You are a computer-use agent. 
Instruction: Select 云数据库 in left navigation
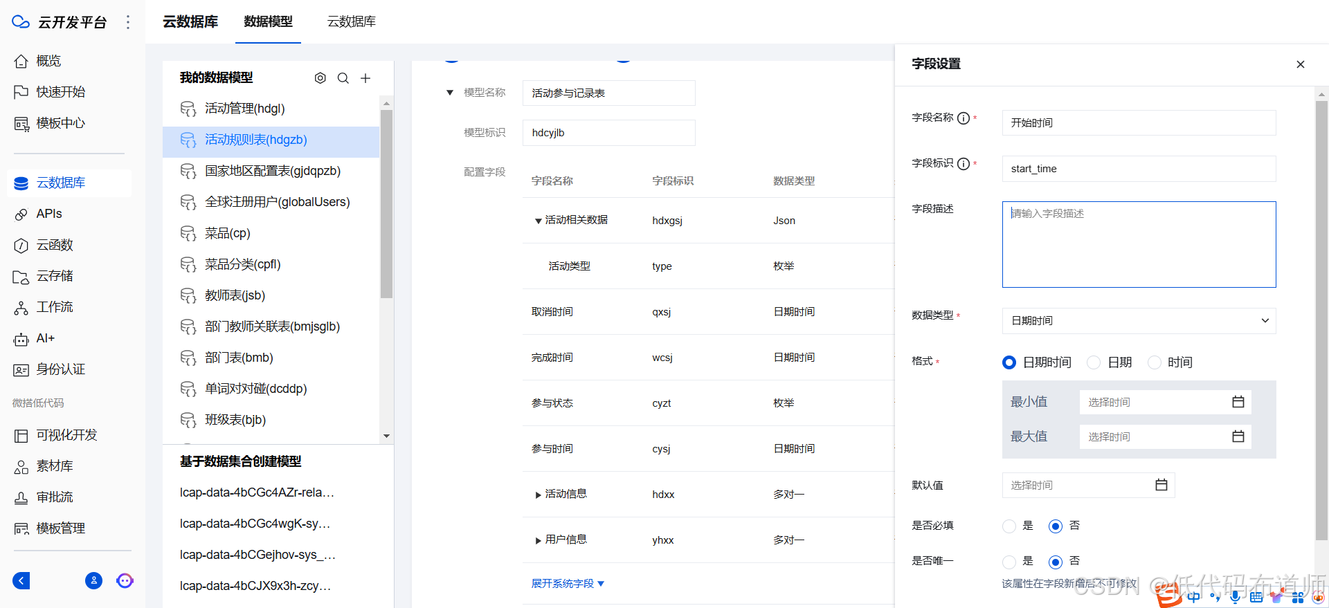[x=69, y=183]
